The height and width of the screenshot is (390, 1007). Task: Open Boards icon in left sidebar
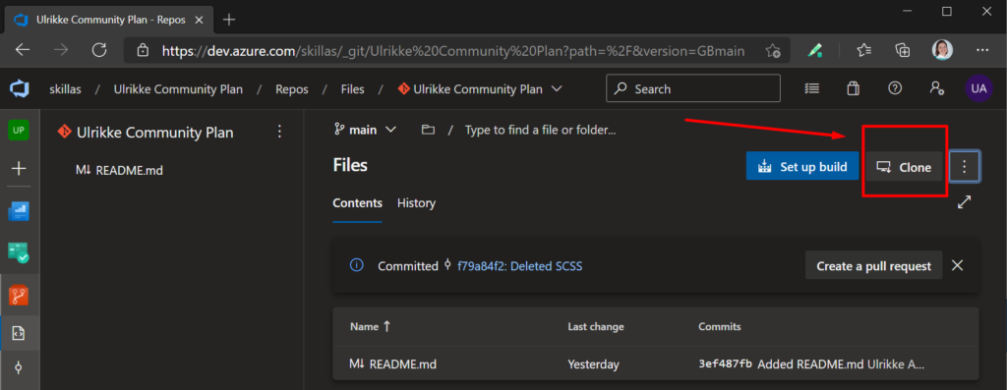pyautogui.click(x=19, y=211)
